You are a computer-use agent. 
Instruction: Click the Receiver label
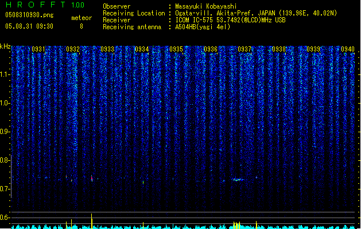pyautogui.click(x=117, y=20)
